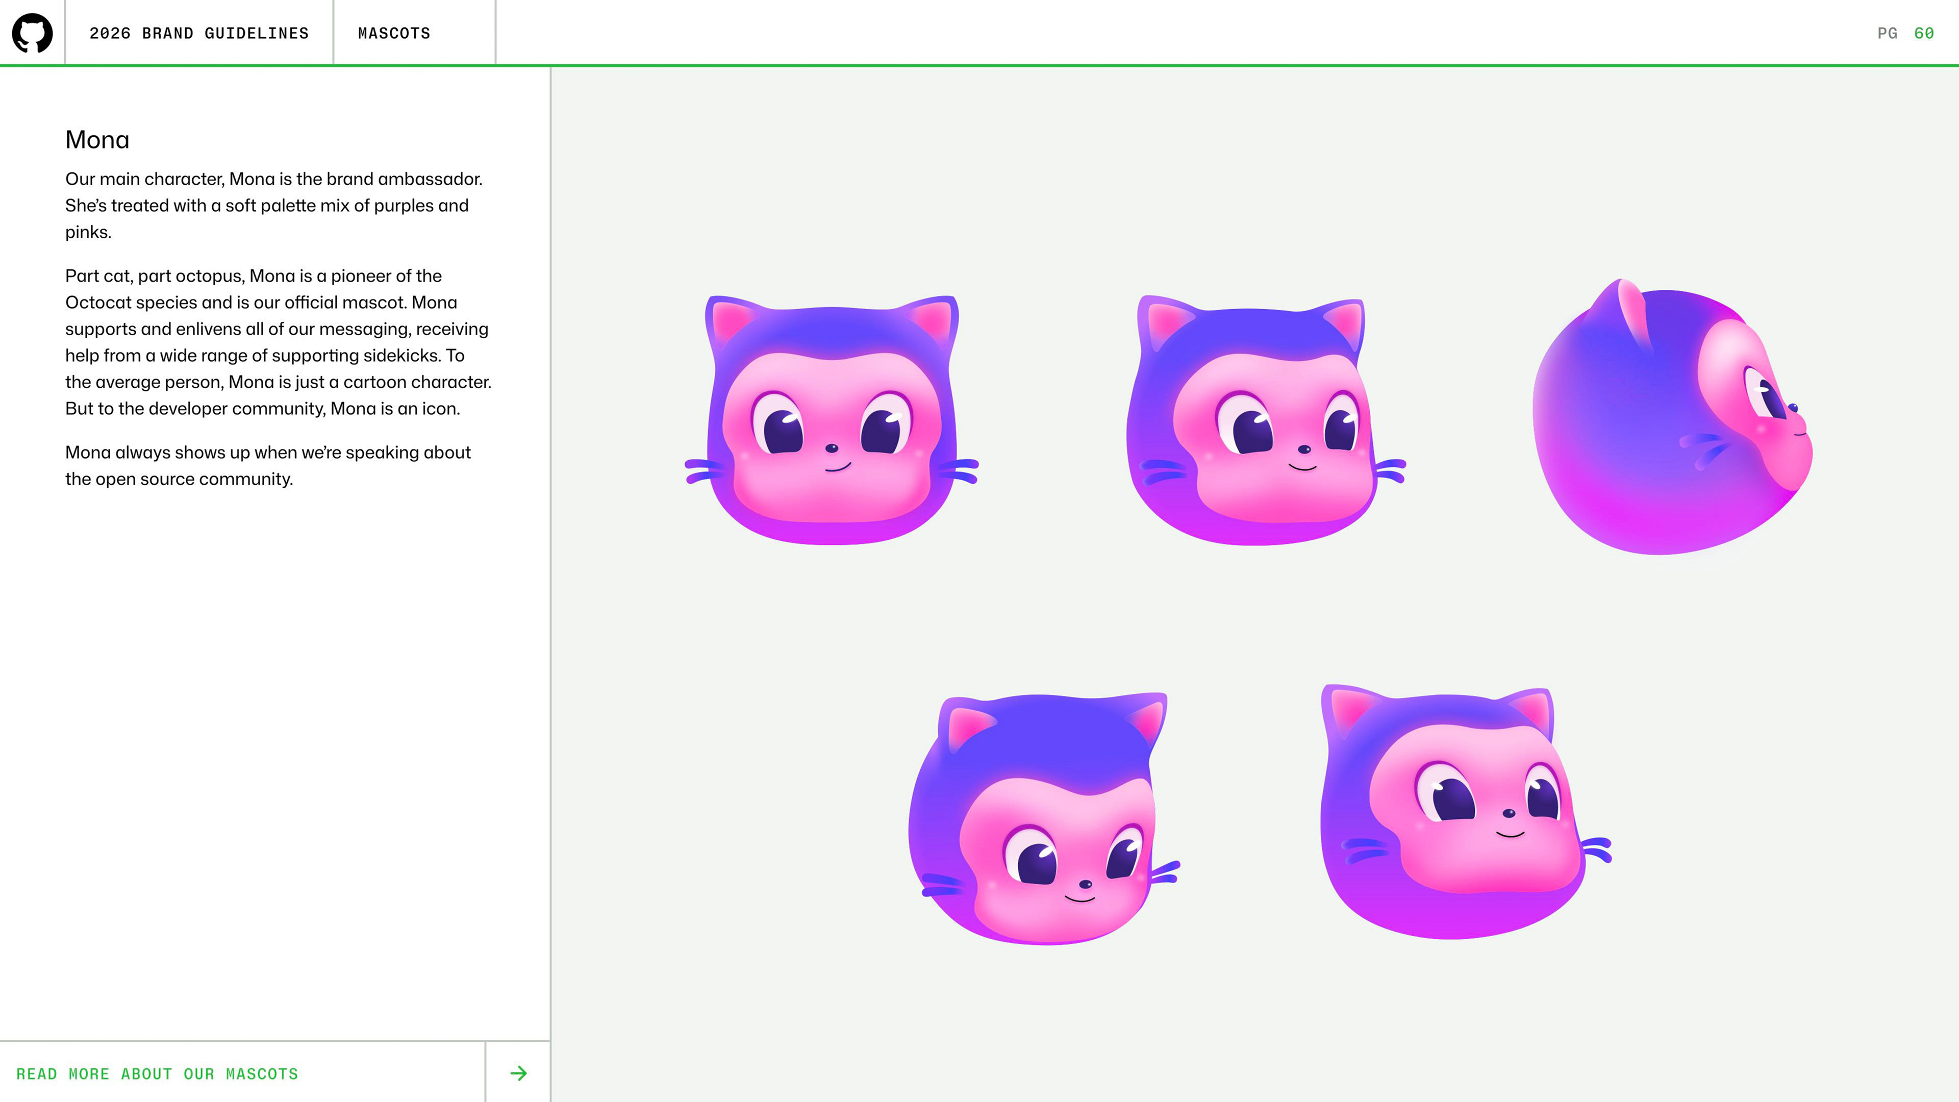Click the nose of the front-facing Mona
Screen dimensions: 1959x1102
[832, 448]
